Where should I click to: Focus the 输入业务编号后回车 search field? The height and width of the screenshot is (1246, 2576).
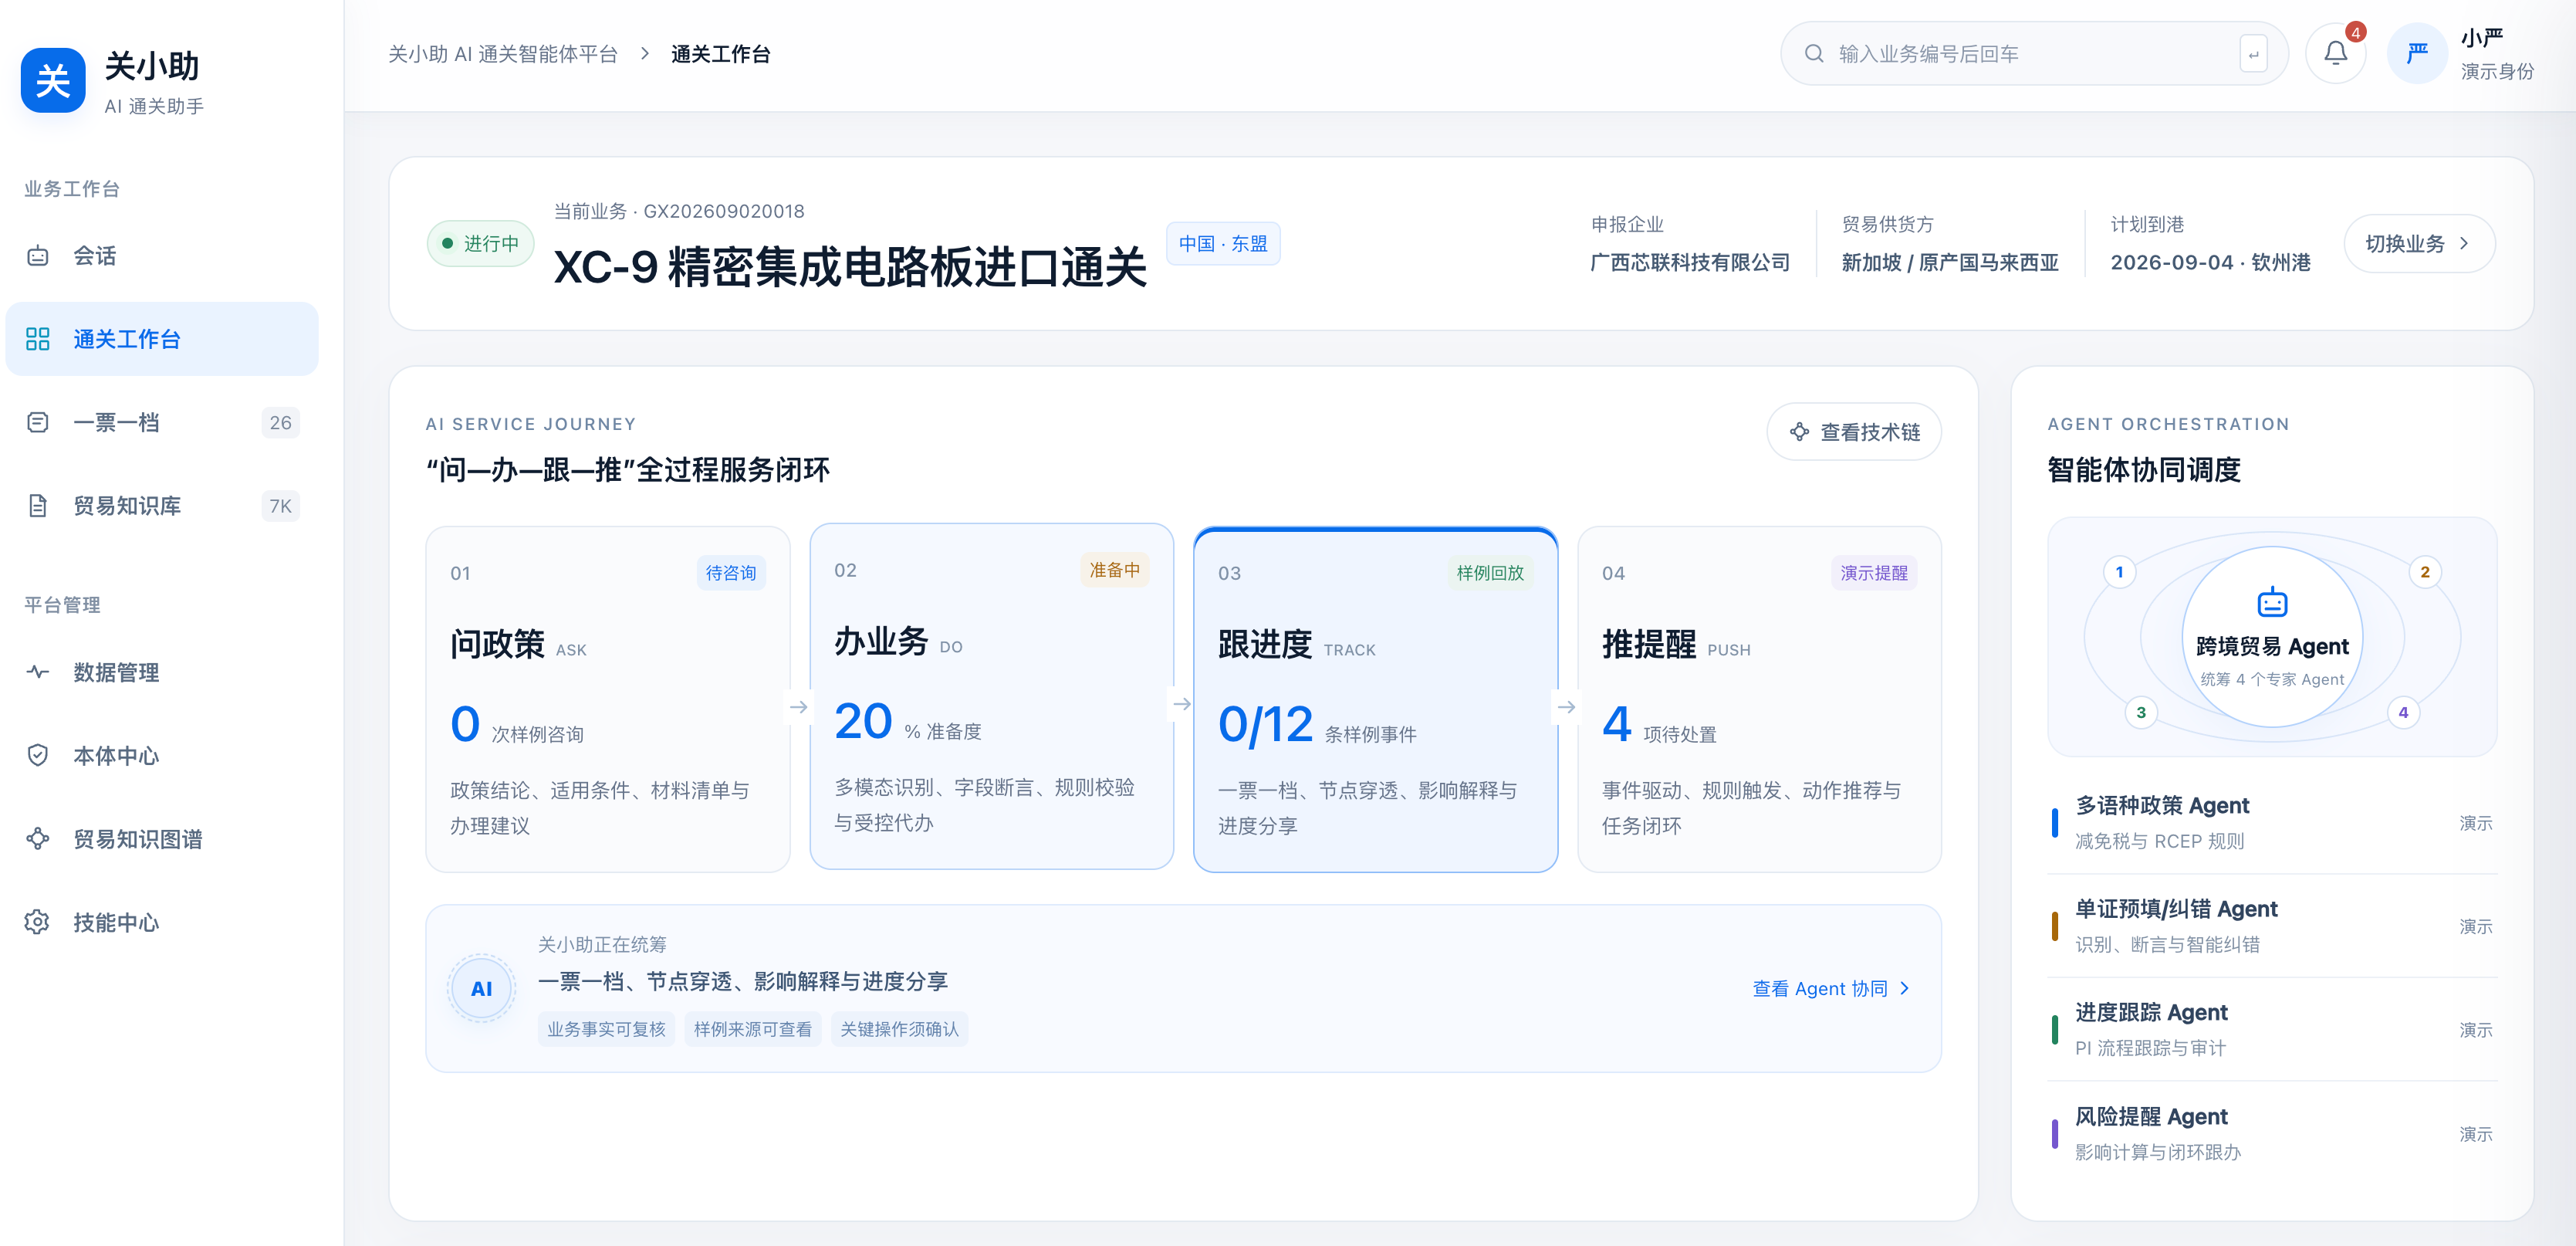click(2034, 53)
